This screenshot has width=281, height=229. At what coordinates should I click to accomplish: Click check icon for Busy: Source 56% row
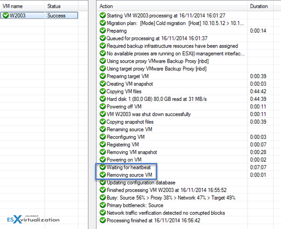click(103, 198)
